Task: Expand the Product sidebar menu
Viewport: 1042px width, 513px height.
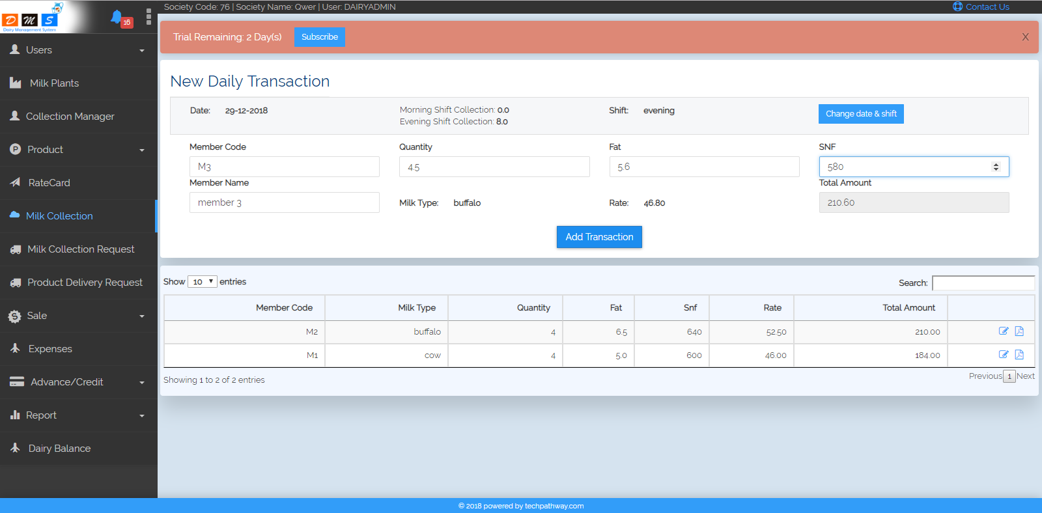Action: click(78, 150)
